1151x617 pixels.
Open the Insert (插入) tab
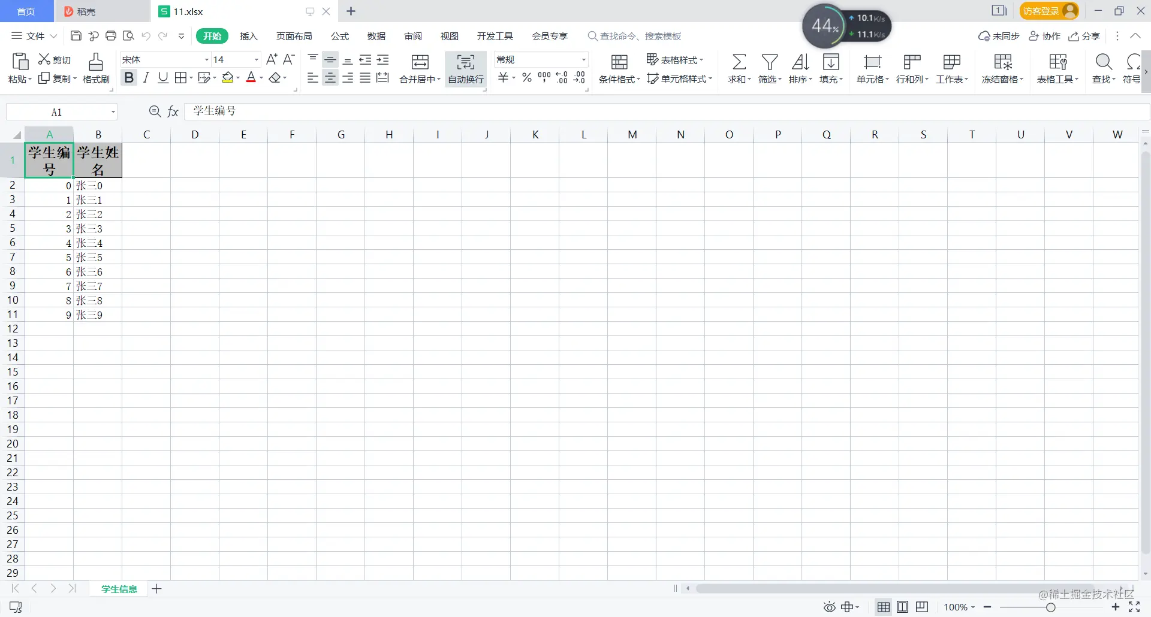pyautogui.click(x=249, y=36)
